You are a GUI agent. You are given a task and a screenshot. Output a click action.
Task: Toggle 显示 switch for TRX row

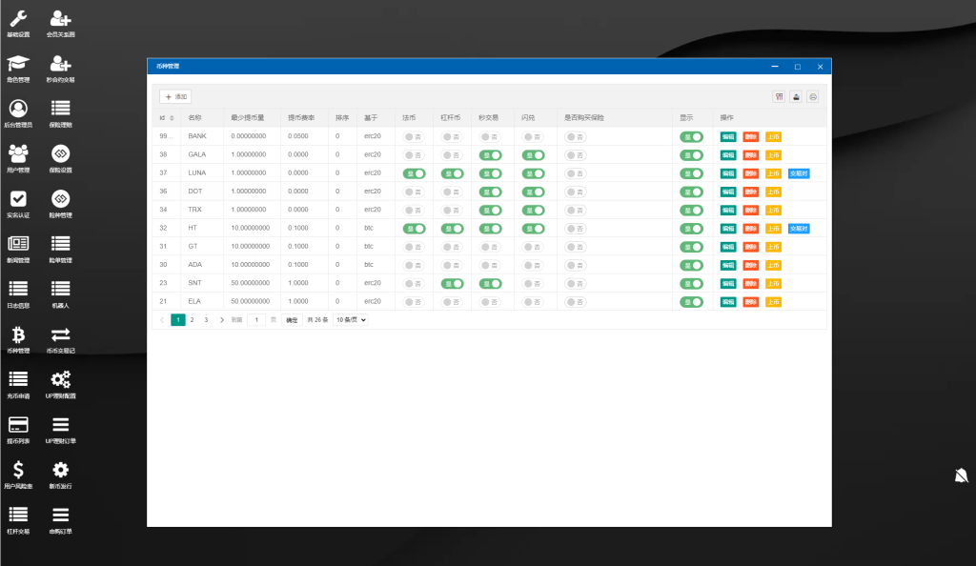pos(691,211)
